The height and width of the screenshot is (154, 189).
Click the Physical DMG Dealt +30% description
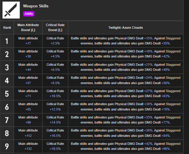click(126, 107)
